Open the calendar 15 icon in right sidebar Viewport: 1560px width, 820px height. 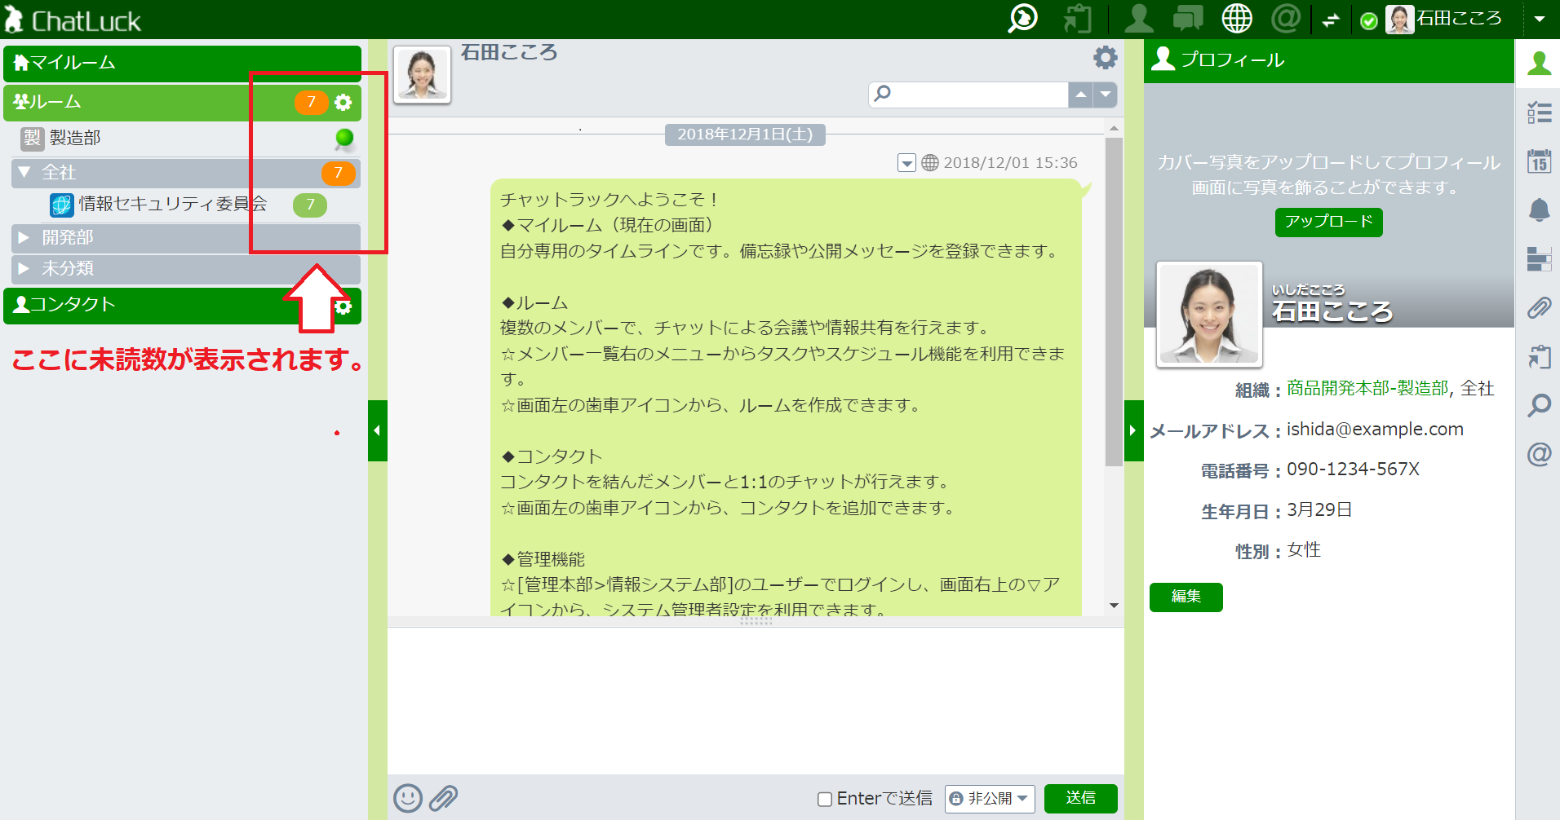[x=1539, y=161]
